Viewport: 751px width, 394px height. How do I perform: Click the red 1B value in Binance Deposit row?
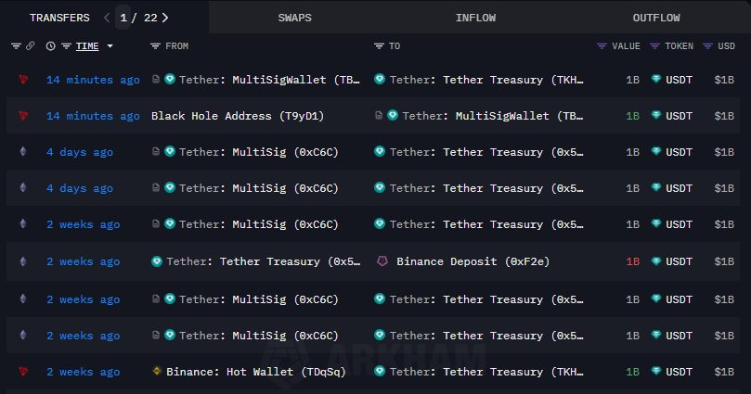632,261
